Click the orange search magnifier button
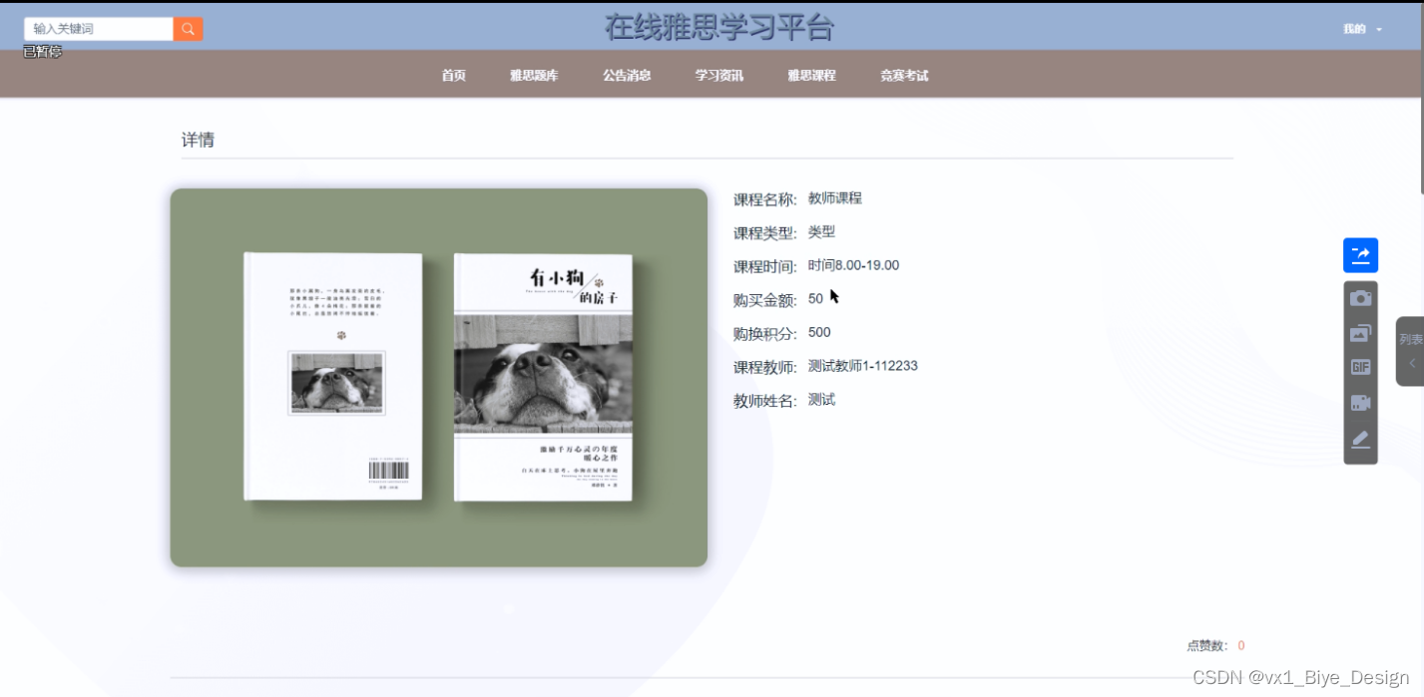 click(188, 29)
